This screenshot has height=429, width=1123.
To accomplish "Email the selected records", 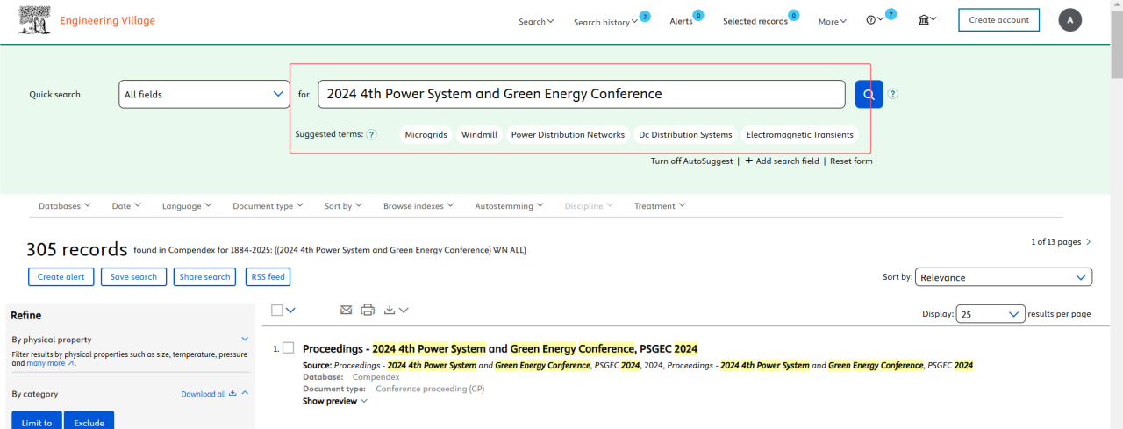I will 346,310.
